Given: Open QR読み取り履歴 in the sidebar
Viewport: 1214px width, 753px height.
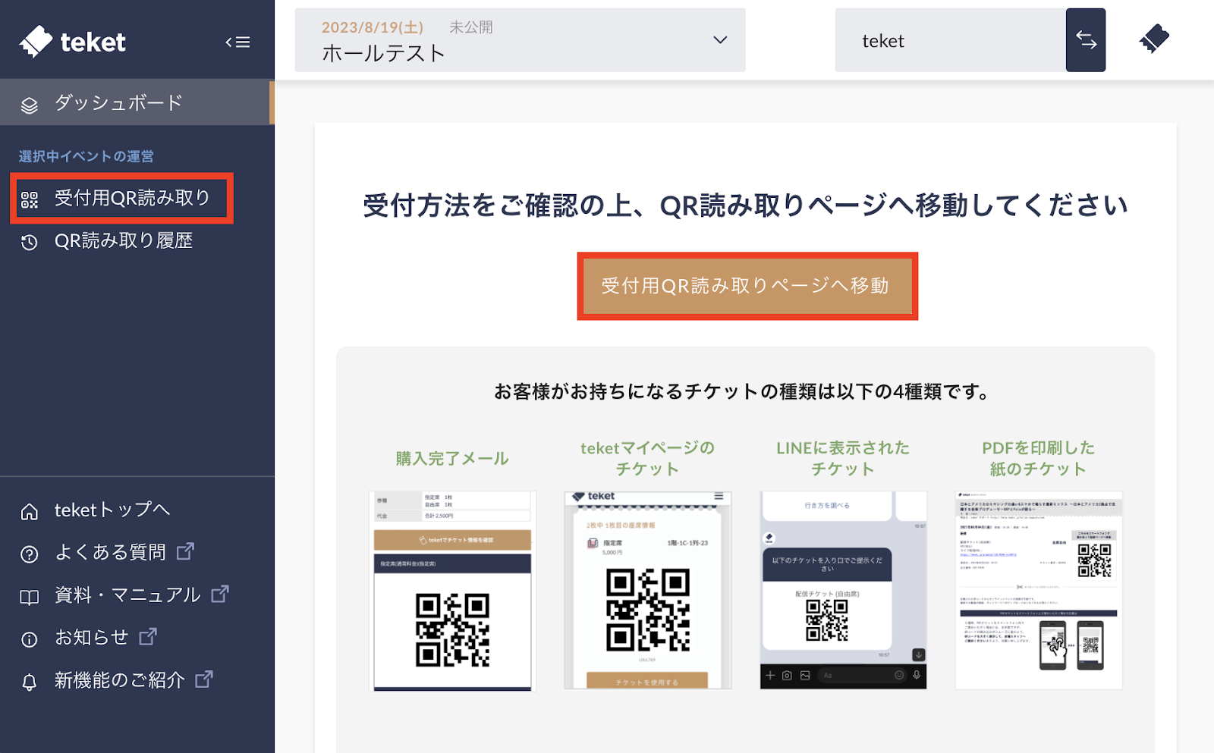Looking at the screenshot, I should pyautogui.click(x=124, y=241).
